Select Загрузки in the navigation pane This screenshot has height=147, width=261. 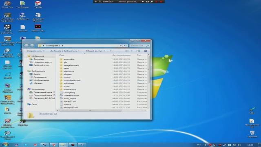tap(38, 59)
